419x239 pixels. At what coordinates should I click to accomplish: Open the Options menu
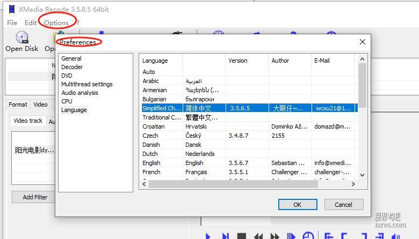pyautogui.click(x=56, y=23)
